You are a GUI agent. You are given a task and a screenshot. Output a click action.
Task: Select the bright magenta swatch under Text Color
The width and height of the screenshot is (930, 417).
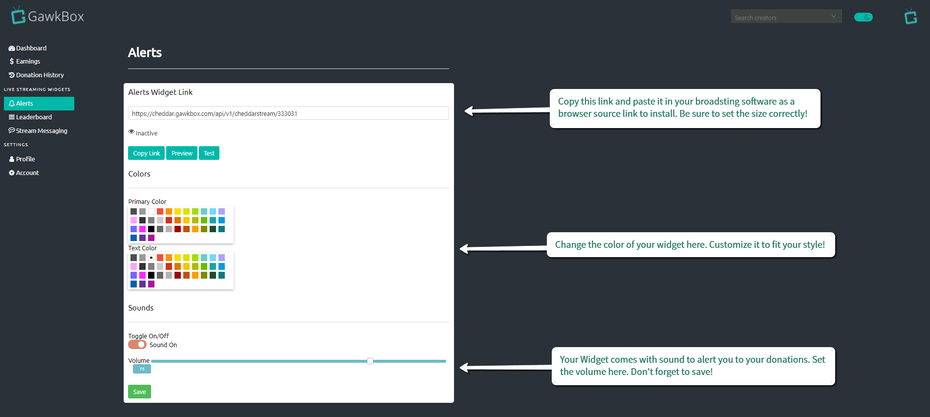click(x=143, y=275)
